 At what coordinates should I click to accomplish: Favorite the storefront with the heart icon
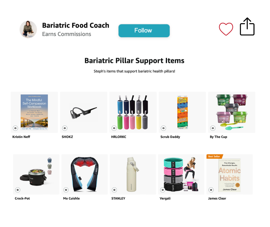point(226,29)
